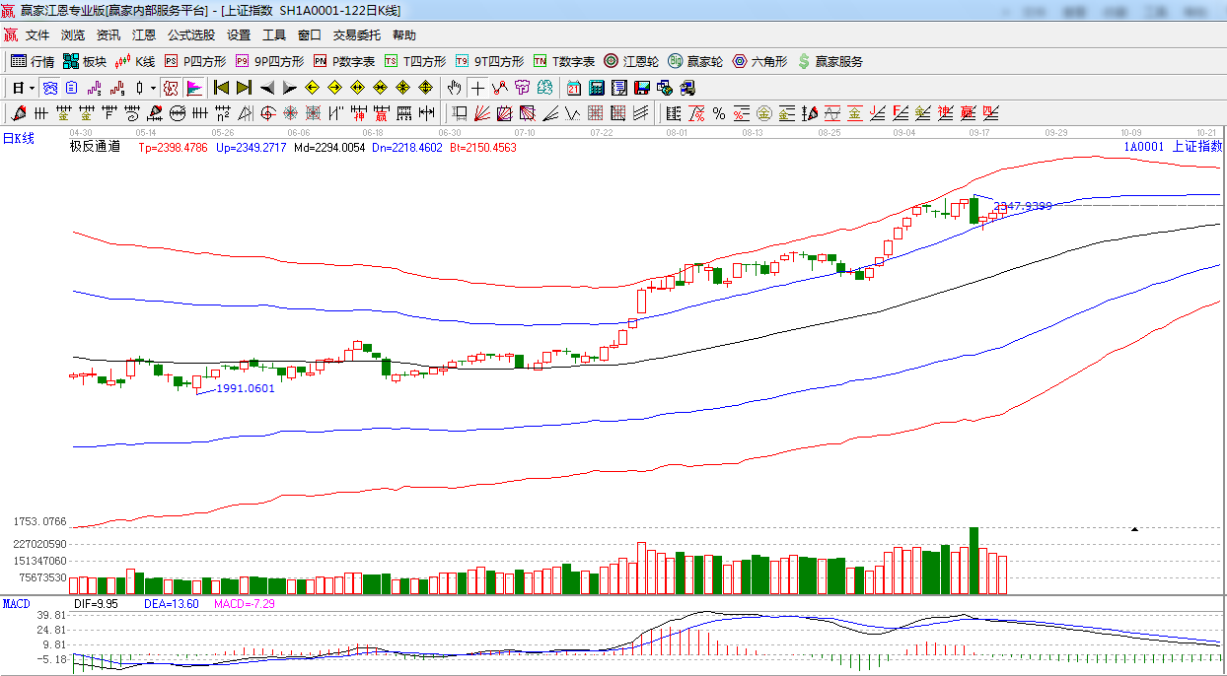The height and width of the screenshot is (676, 1227).
Task: Toggle the crosshair cursor button
Action: (x=477, y=88)
